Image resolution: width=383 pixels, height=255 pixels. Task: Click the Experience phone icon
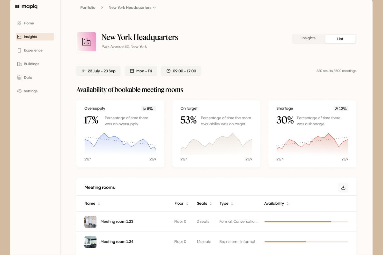click(19, 50)
